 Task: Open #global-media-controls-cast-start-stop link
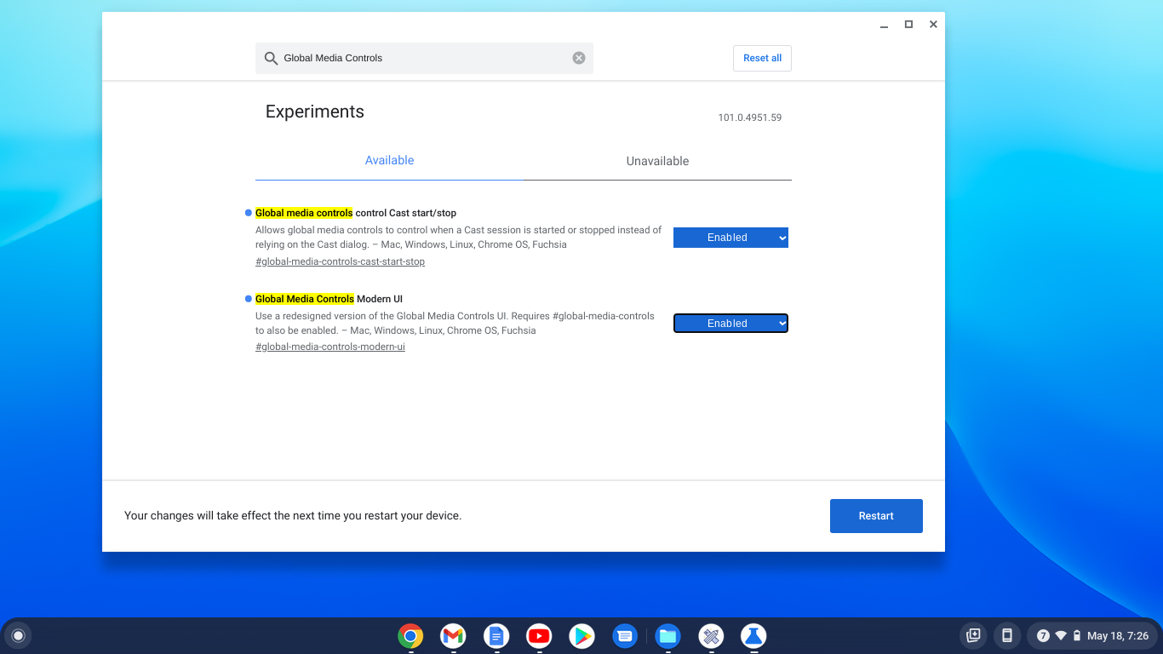(340, 261)
